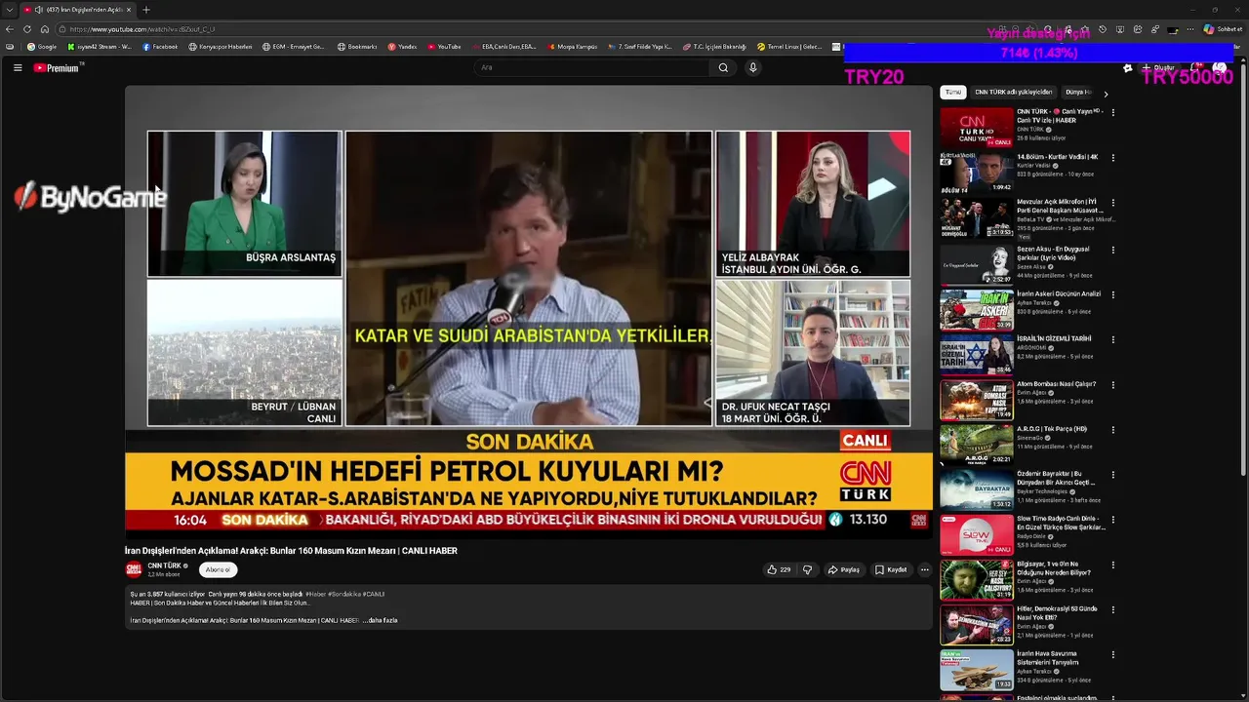Click the #Haber hashtag in description
Viewport: 1249px width, 702px height.
(315, 594)
